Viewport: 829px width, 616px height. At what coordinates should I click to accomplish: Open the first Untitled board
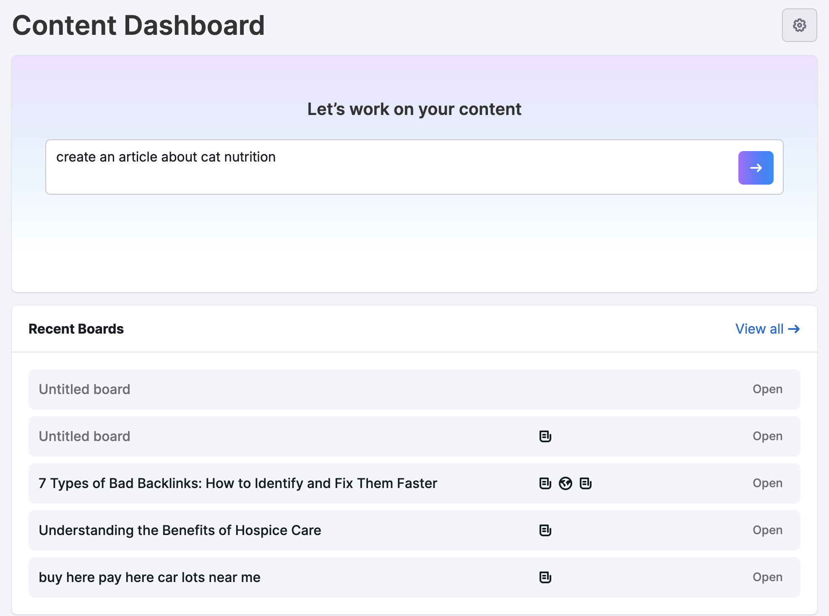pos(767,389)
